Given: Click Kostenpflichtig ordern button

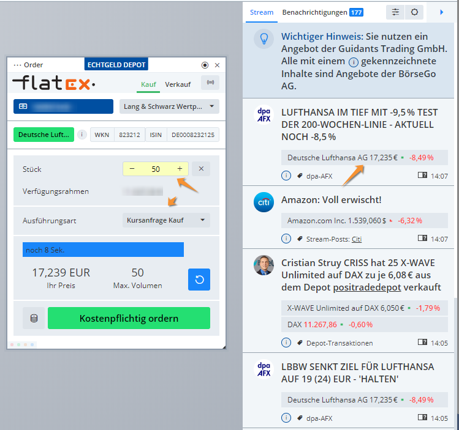Looking at the screenshot, I should tap(129, 318).
